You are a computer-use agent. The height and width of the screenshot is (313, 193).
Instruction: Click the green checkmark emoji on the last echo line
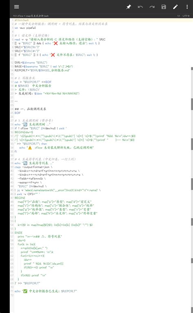point(25,291)
